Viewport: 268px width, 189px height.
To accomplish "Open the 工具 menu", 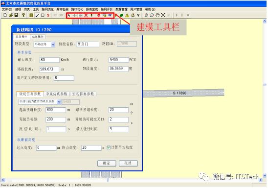I will [36, 9].
